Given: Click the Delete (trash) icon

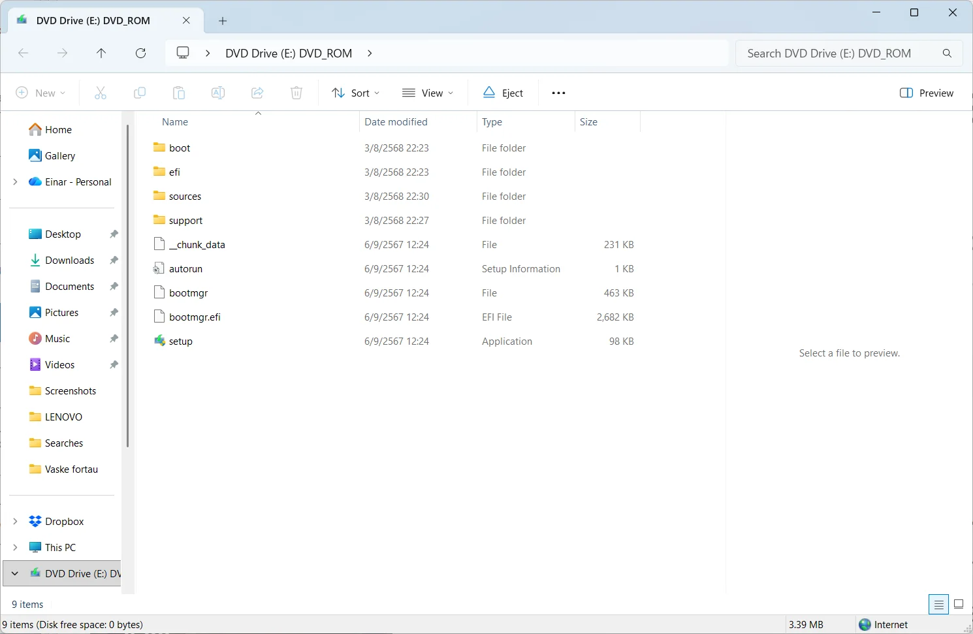Looking at the screenshot, I should (296, 93).
